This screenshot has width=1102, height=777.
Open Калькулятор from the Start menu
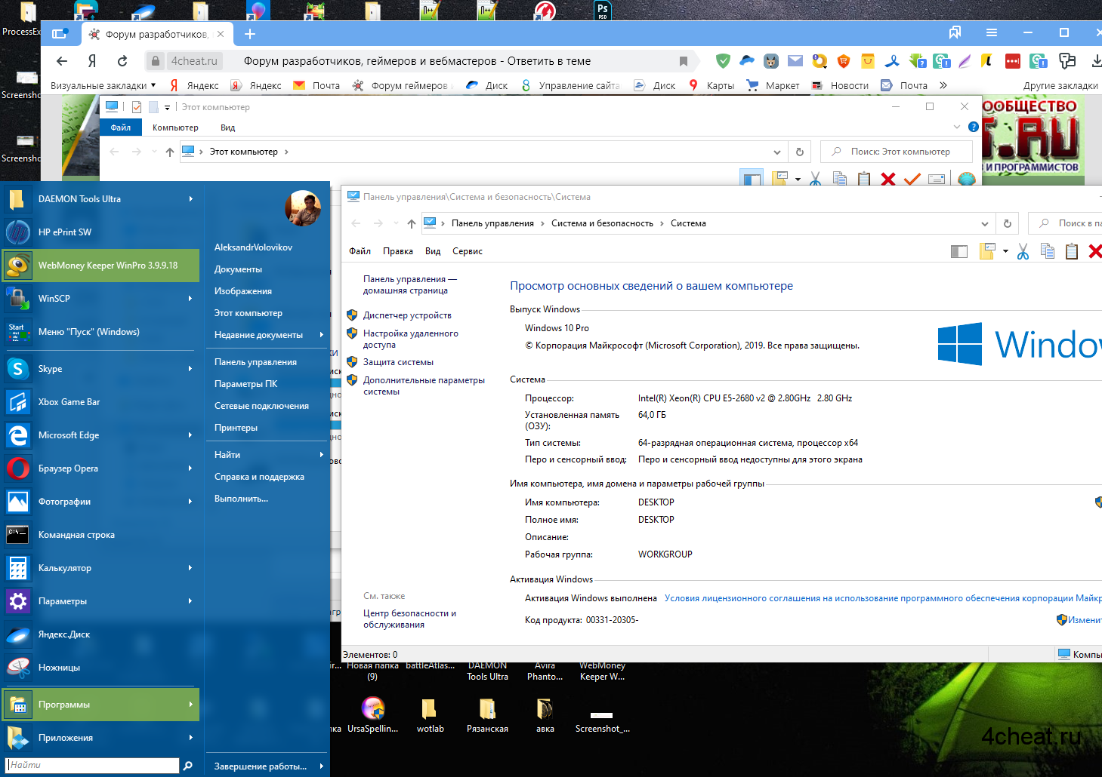coord(100,568)
